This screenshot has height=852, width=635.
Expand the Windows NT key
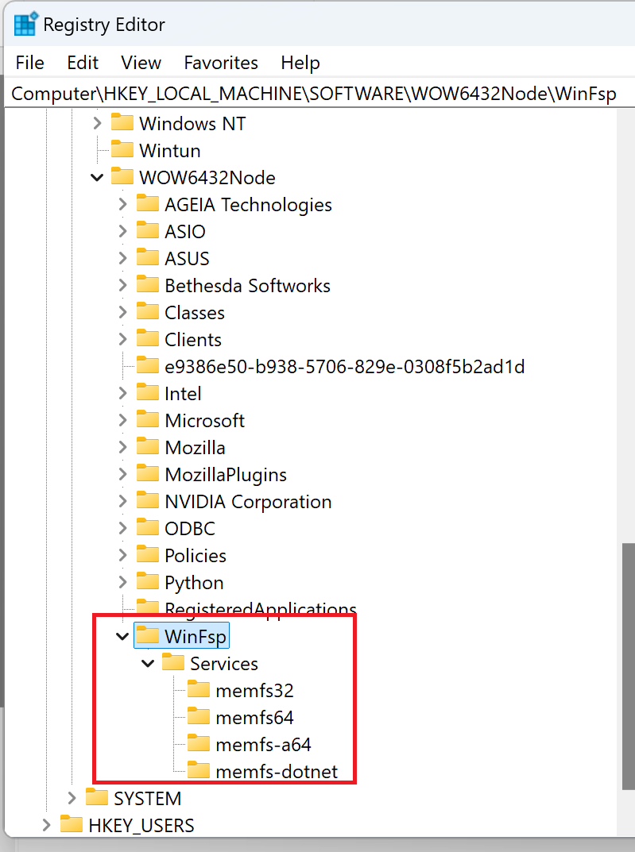coord(97,123)
